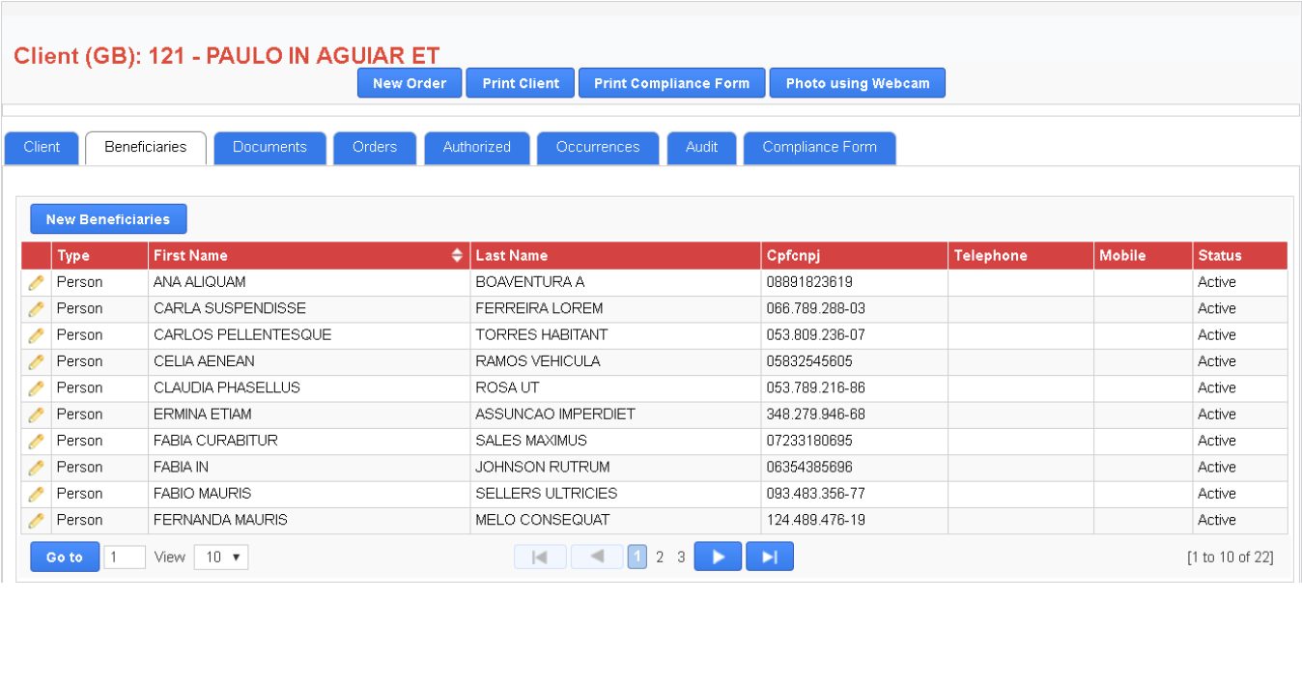Click the Go to page input field
Image resolution: width=1302 pixels, height=687 pixels.
[125, 558]
